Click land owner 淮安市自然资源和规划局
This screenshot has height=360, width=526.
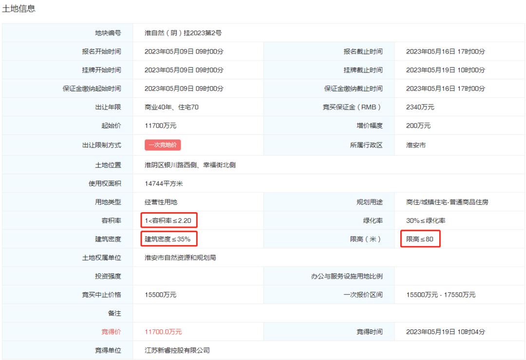click(180, 258)
